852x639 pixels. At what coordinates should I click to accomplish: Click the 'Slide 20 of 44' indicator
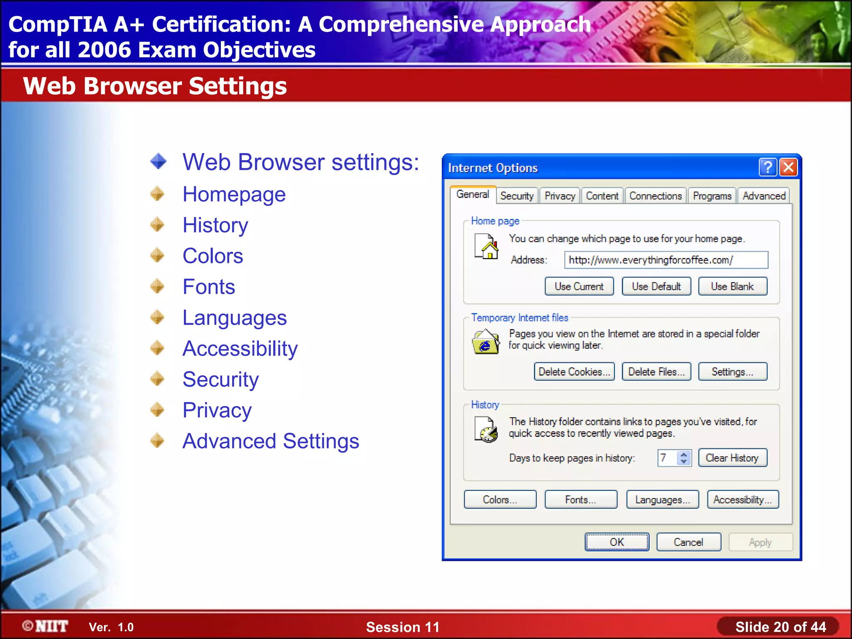[780, 627]
